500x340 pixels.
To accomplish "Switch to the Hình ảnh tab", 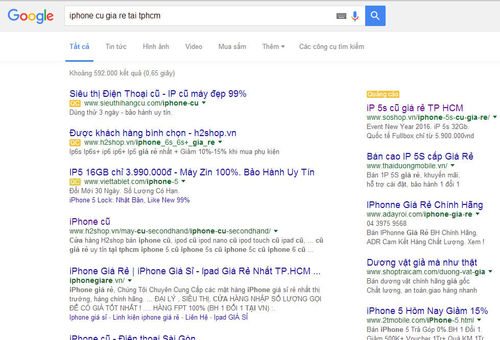I will pos(156,46).
